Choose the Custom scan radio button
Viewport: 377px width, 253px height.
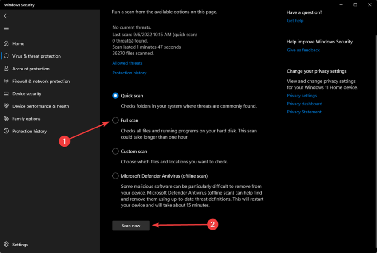click(115, 151)
